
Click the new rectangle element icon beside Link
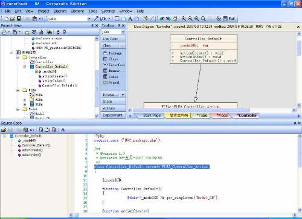(x=117, y=19)
